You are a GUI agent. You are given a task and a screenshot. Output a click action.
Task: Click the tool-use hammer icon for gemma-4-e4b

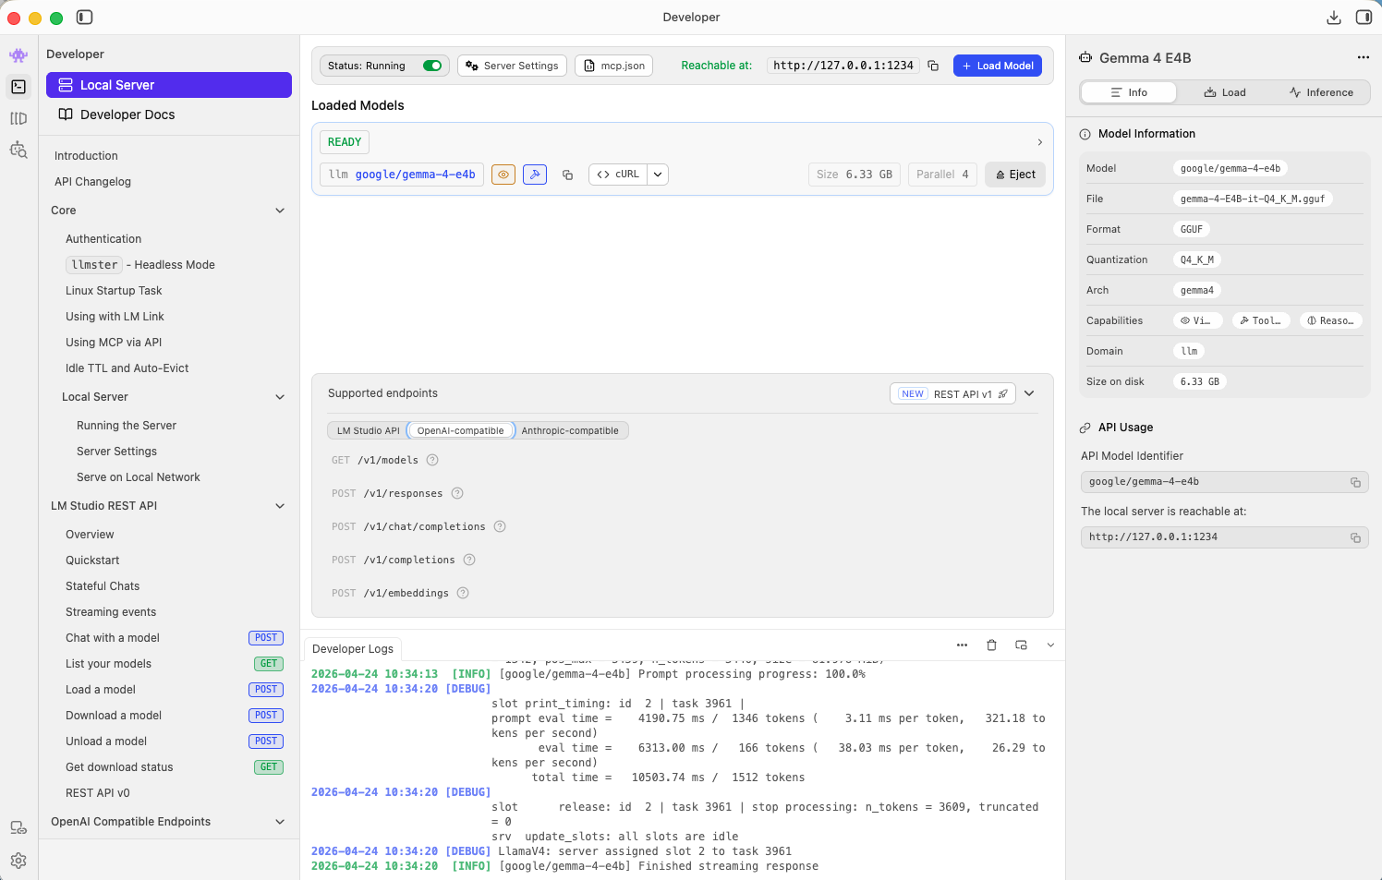(x=535, y=175)
